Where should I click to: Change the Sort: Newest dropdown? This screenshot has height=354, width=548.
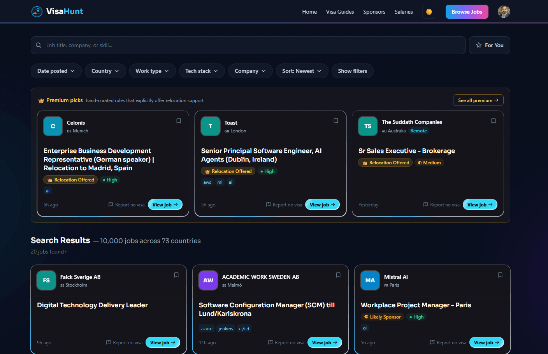tap(302, 71)
